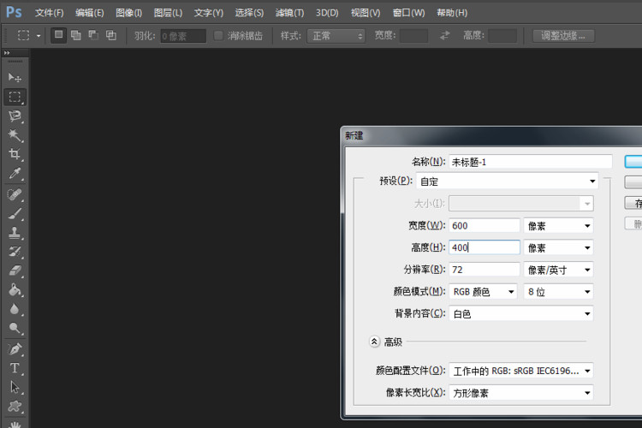Open the 8 位 bit depth dropdown
The height and width of the screenshot is (428, 642).
tap(558, 292)
